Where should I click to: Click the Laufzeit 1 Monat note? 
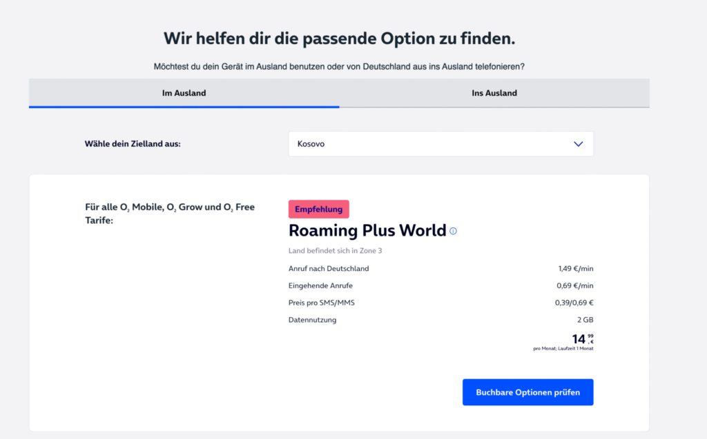tap(559, 349)
